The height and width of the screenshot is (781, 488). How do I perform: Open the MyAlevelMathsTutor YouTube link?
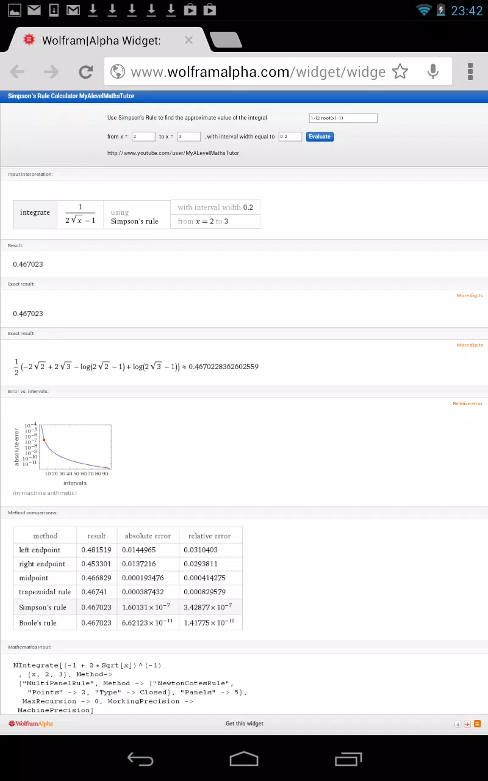(x=173, y=153)
